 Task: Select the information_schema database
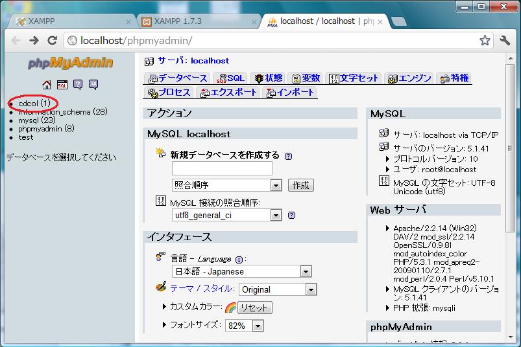click(x=63, y=112)
